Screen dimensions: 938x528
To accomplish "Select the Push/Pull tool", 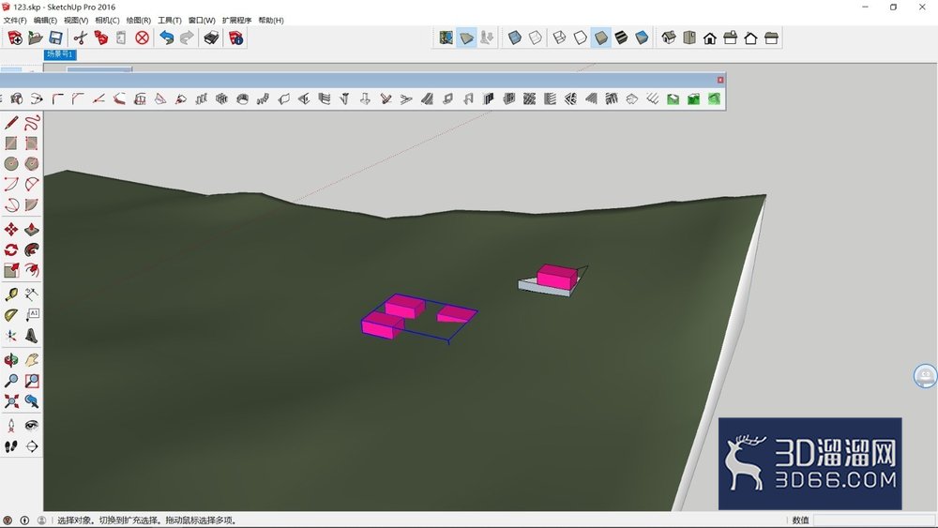I will (x=32, y=230).
